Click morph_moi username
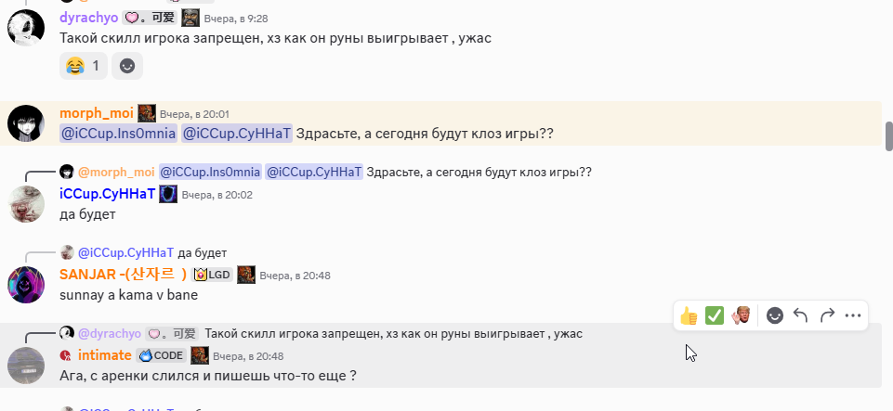893x411 pixels. [97, 114]
